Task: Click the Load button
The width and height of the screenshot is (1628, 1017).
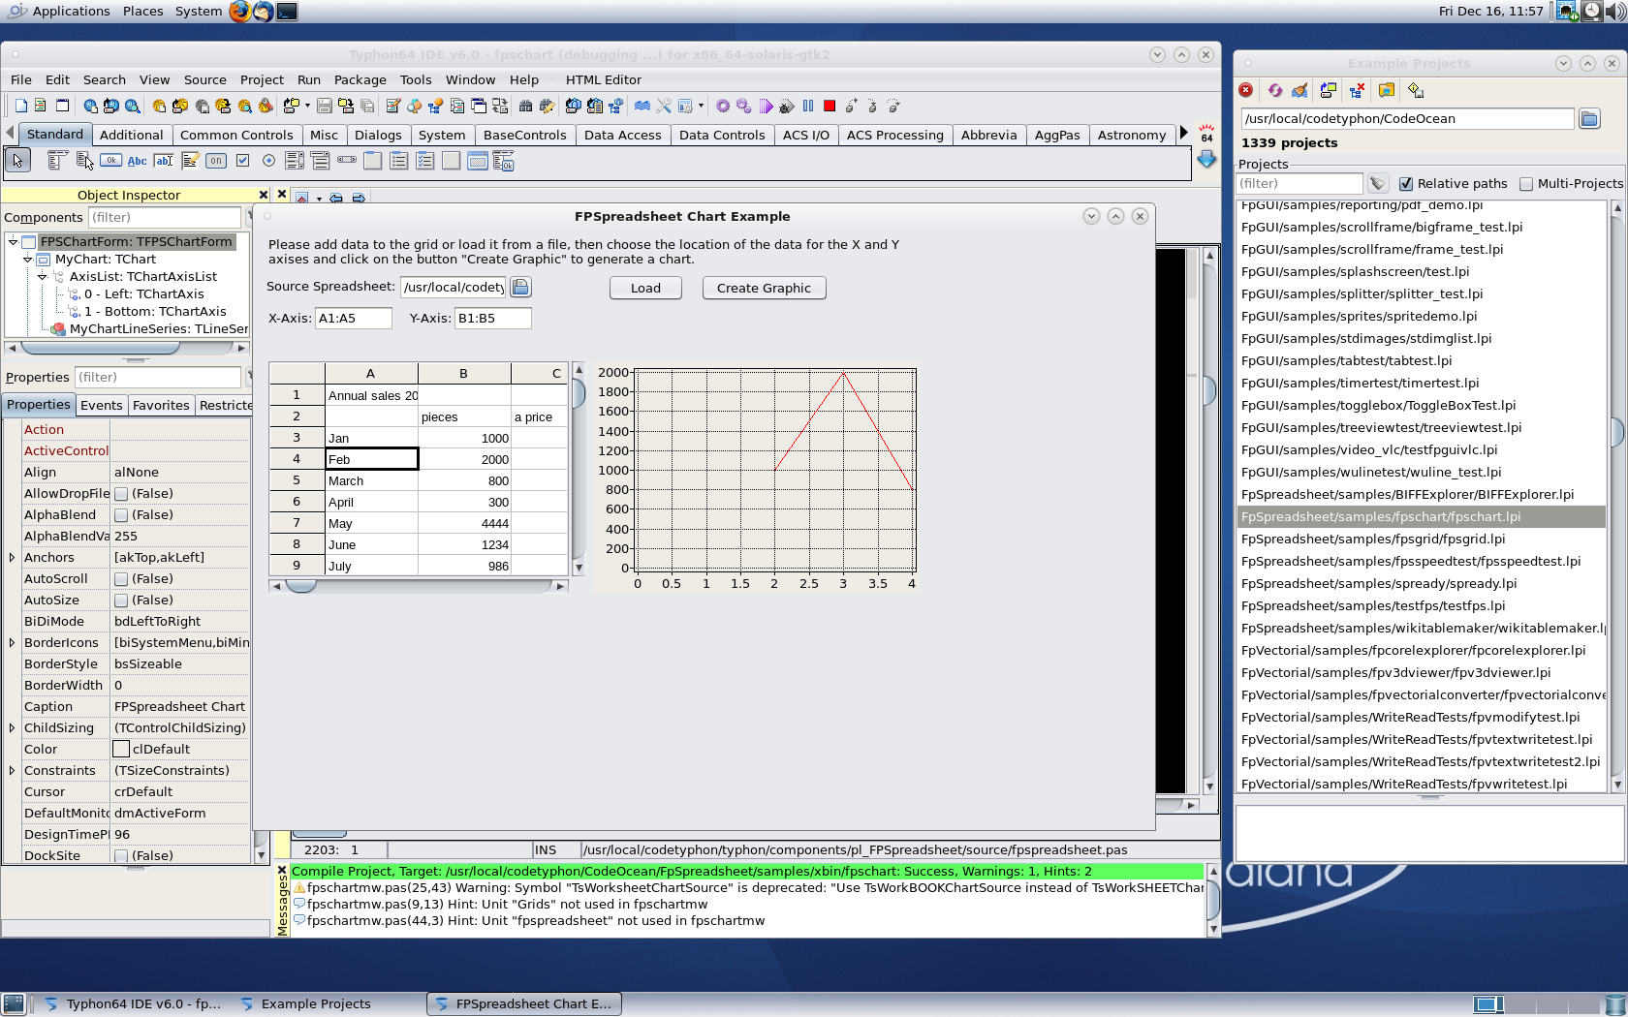Action: pos(645,289)
